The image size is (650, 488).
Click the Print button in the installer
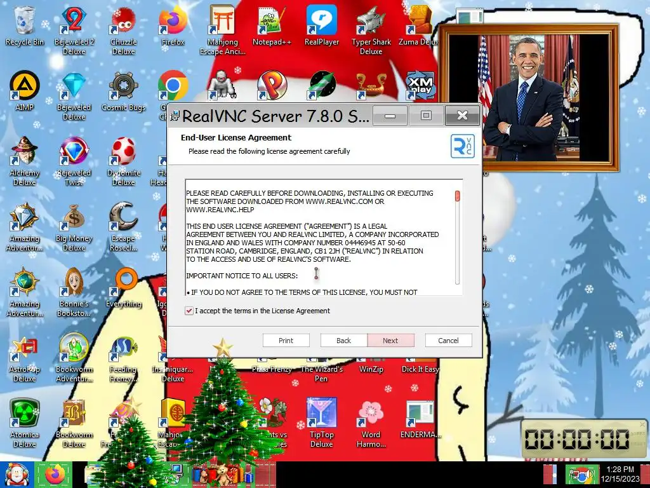click(286, 341)
